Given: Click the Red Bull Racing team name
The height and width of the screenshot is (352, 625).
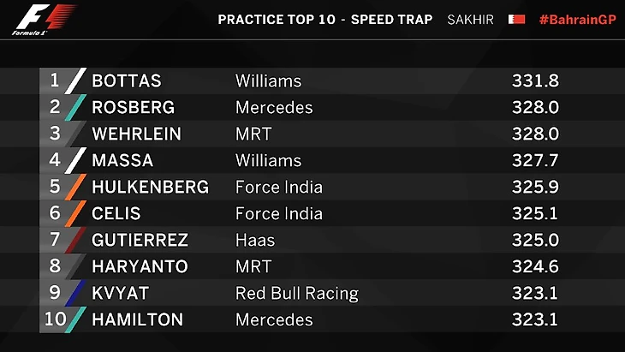Looking at the screenshot, I should (x=296, y=294).
